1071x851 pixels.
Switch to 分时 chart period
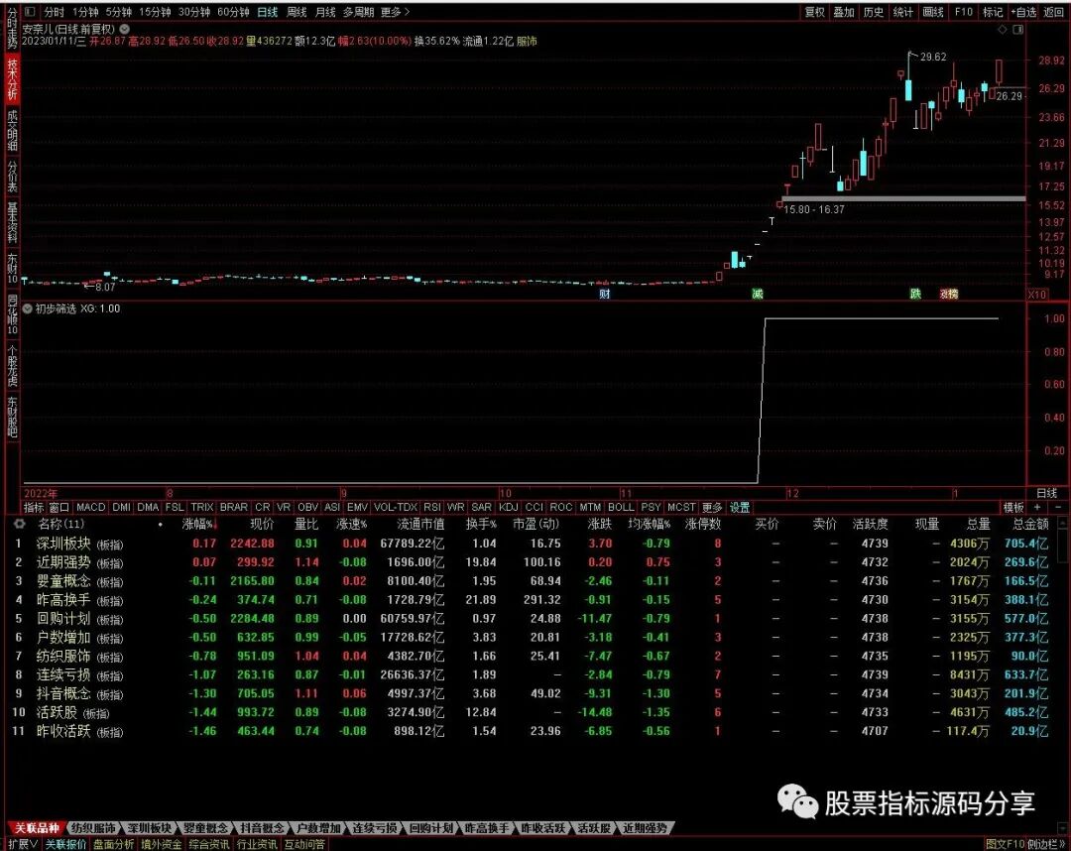pos(54,12)
